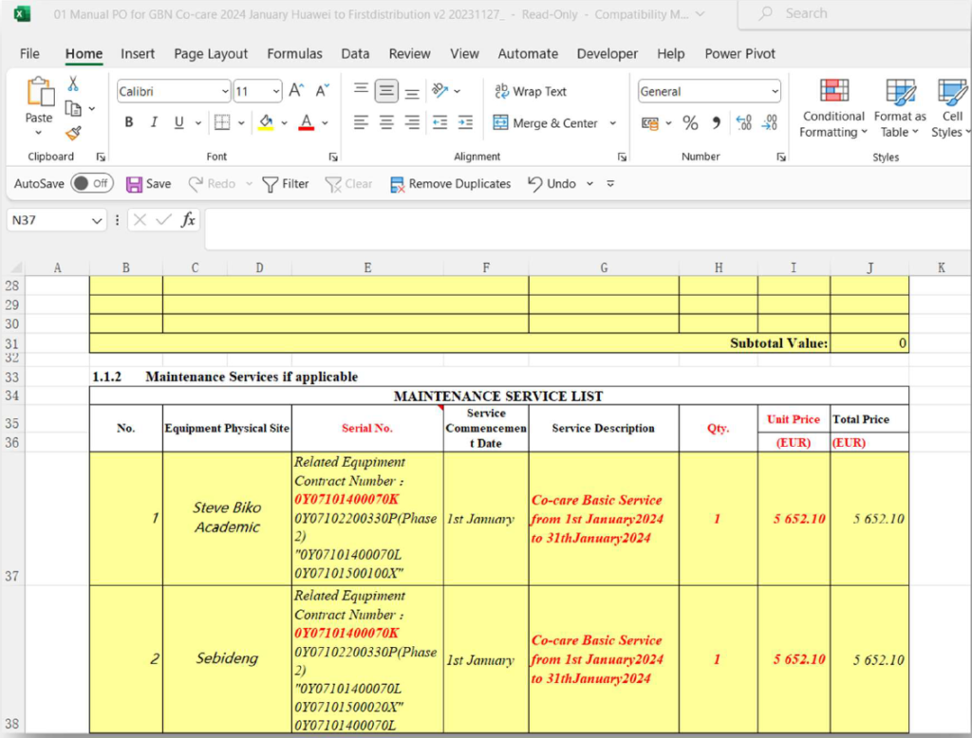Click the Cut scissors icon

coord(73,84)
